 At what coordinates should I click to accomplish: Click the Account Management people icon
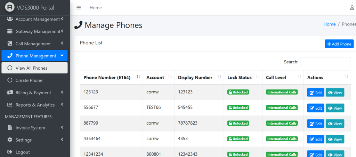tap(10, 19)
